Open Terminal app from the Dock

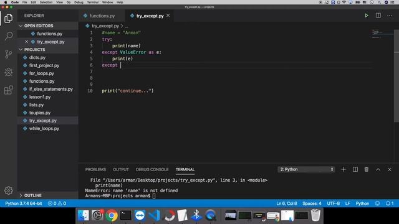point(126,216)
